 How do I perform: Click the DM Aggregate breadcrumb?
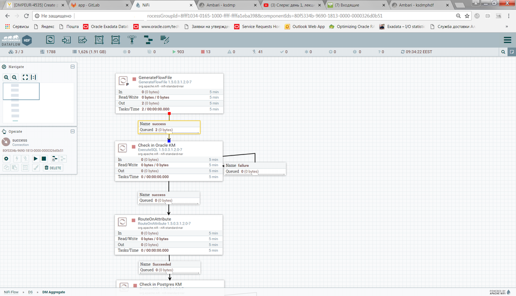(x=54, y=292)
